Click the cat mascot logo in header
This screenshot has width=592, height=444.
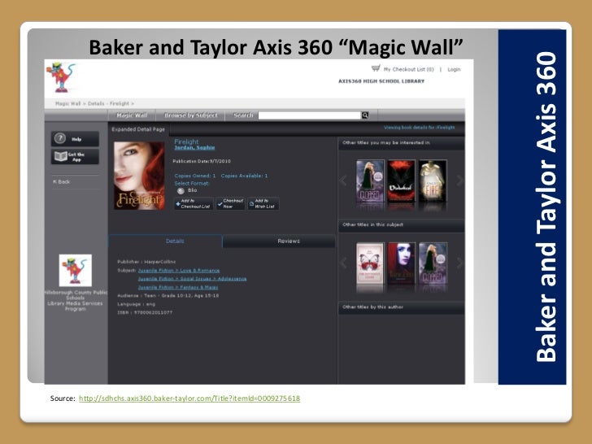pos(61,77)
